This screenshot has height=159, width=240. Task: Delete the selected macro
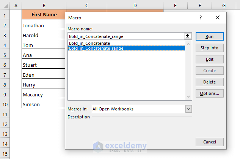point(209,82)
